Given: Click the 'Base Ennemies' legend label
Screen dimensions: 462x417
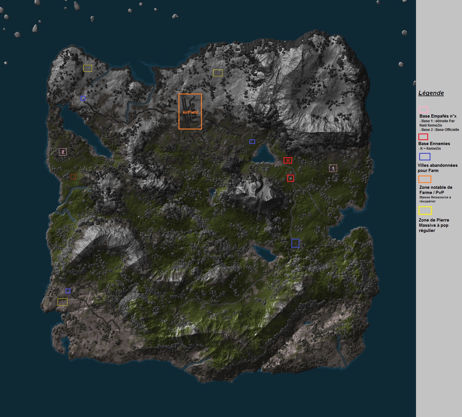Looking at the screenshot, I should point(434,144).
